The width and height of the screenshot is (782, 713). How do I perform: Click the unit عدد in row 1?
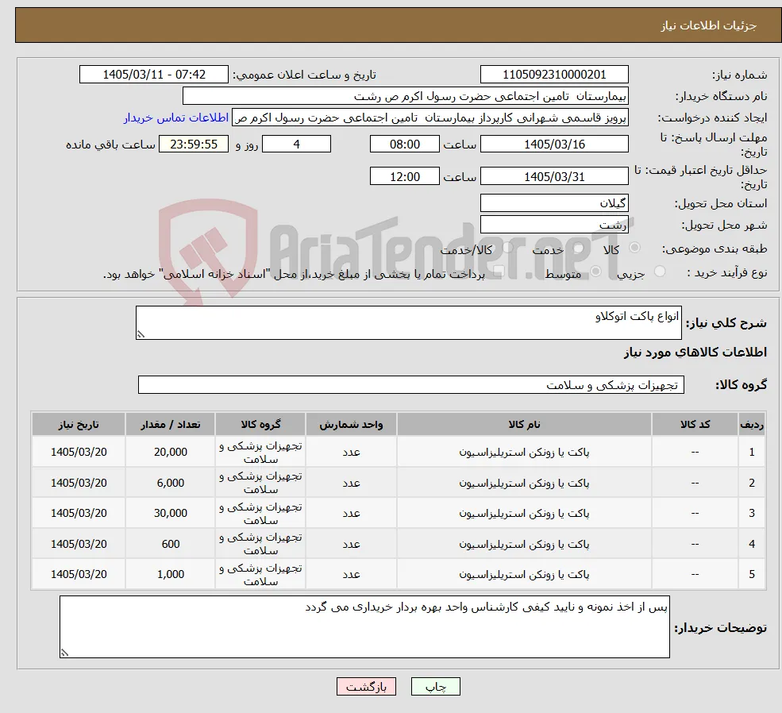point(351,452)
